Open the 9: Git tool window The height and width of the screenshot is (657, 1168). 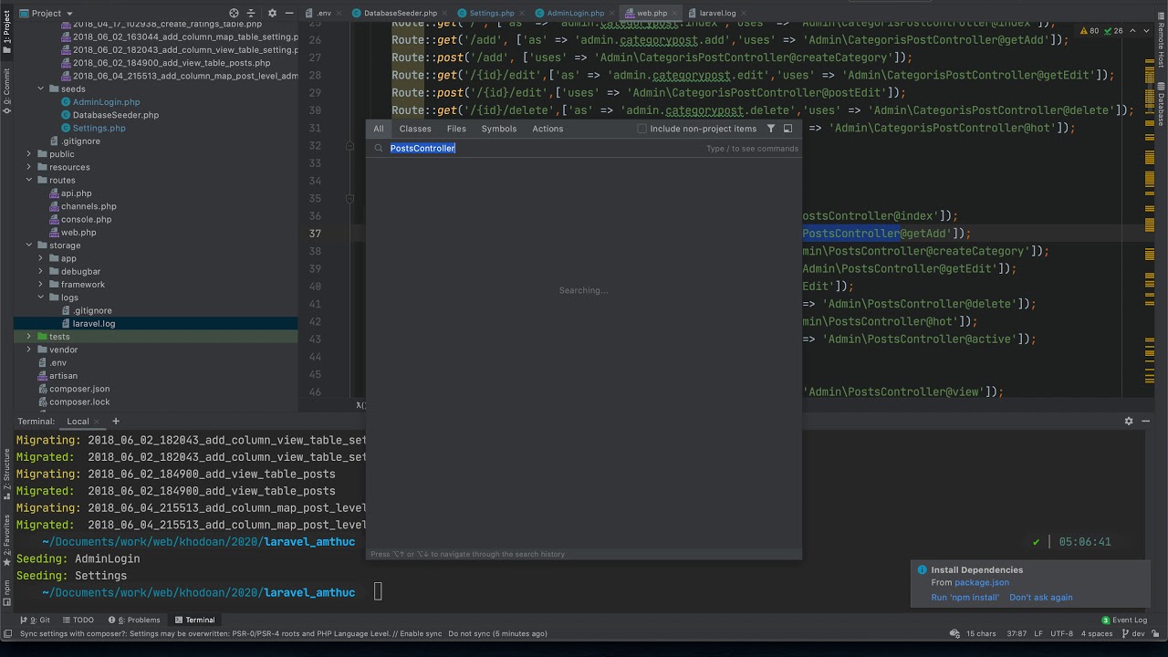(35, 620)
